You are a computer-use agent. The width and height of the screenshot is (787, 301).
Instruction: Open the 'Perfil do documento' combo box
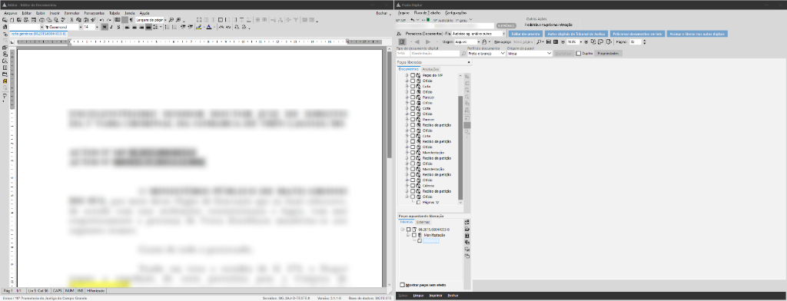click(x=486, y=53)
